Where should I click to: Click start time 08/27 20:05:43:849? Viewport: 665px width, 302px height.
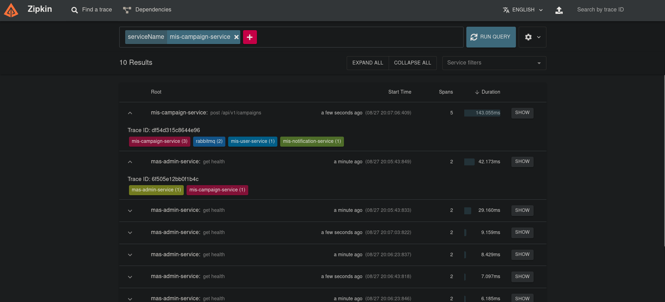388,162
